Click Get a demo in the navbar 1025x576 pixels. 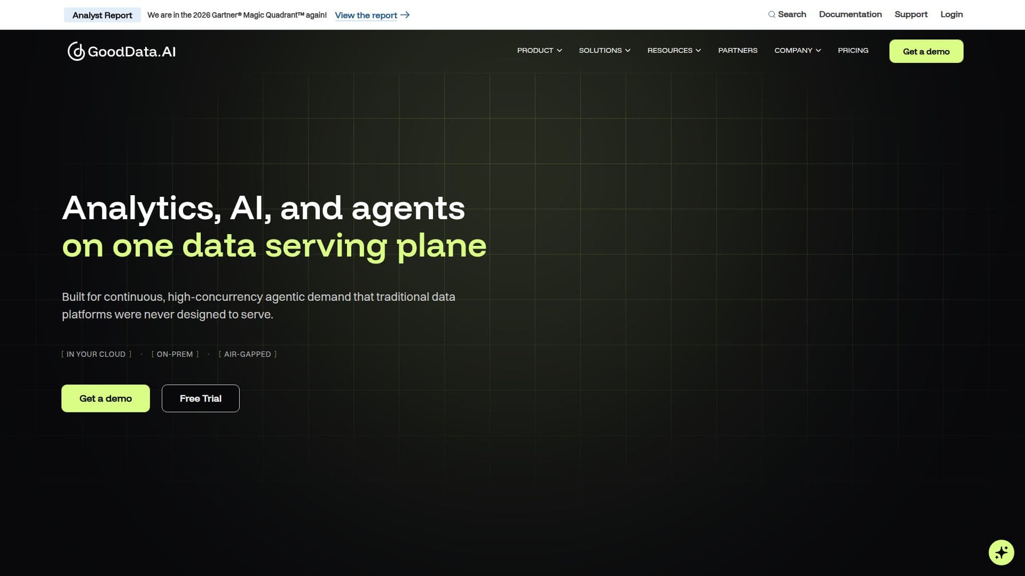(x=926, y=51)
